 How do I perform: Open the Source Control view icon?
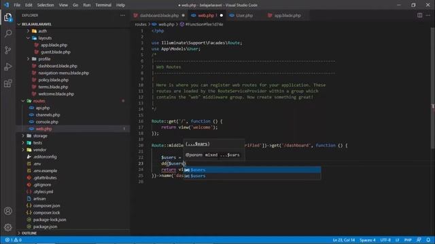tap(7, 50)
